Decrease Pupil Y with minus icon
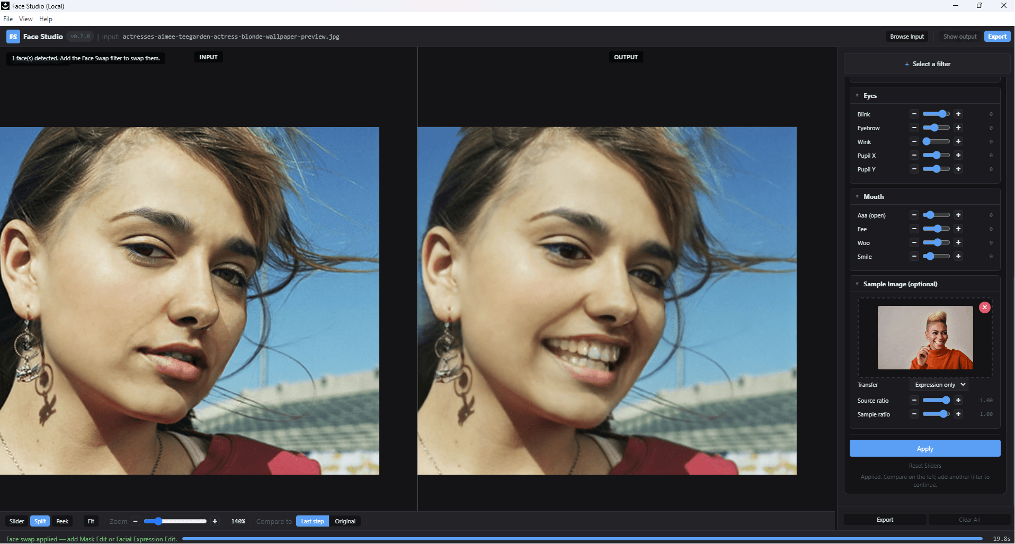Screen dimensions: 1015x544 pyautogui.click(x=914, y=169)
